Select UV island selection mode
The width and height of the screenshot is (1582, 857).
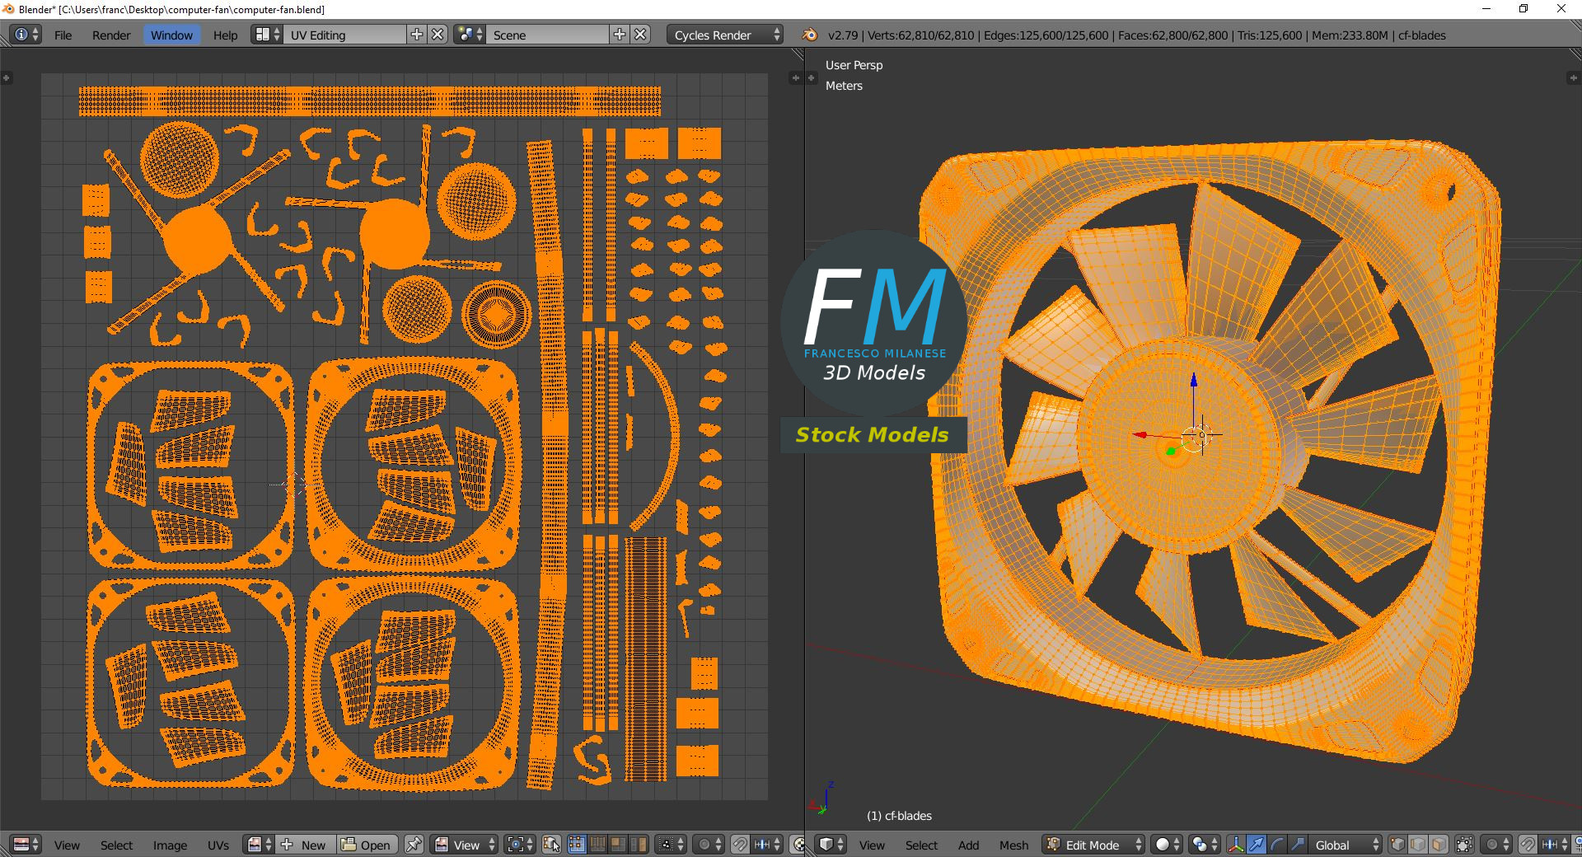coord(639,845)
